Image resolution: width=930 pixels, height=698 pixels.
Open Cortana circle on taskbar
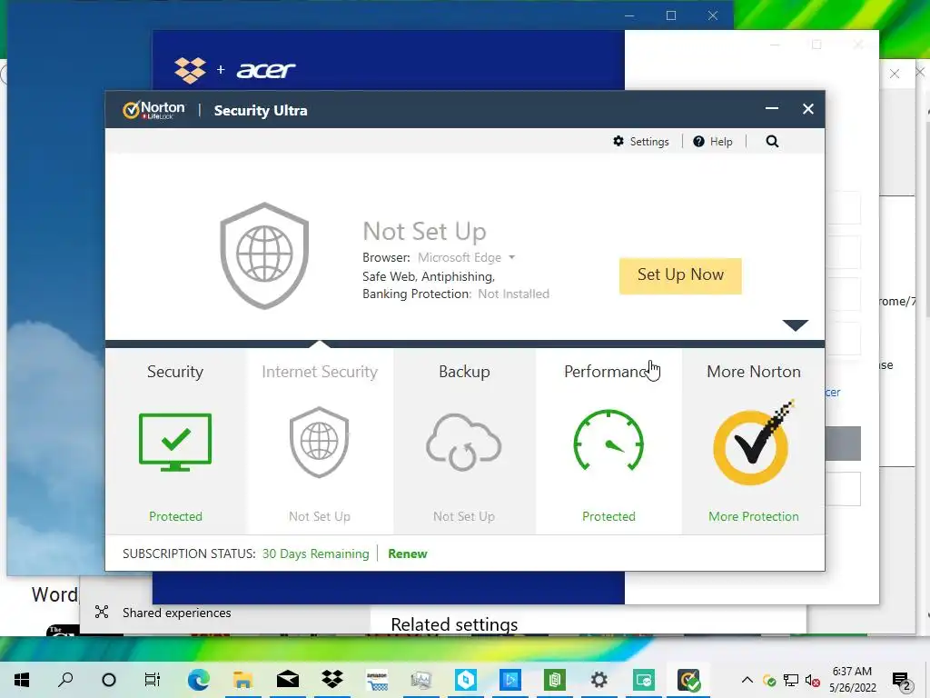109,680
